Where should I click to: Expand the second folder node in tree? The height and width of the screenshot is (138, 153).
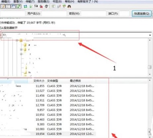[x=21, y=49]
